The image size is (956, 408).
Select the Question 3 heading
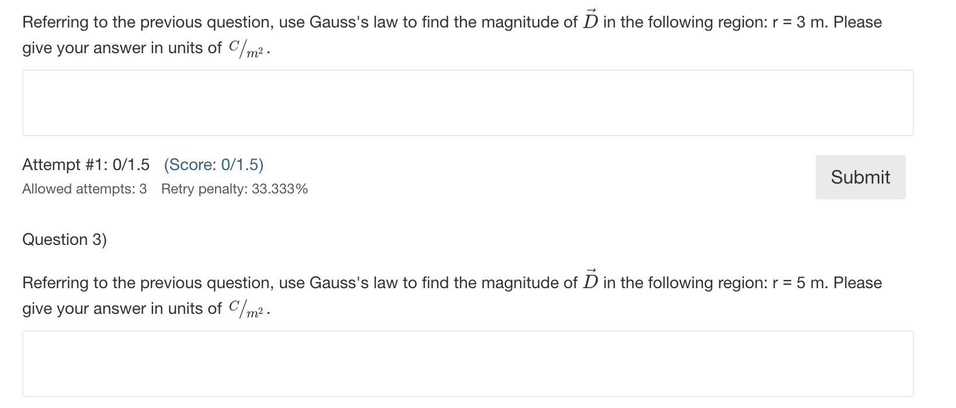click(x=64, y=239)
